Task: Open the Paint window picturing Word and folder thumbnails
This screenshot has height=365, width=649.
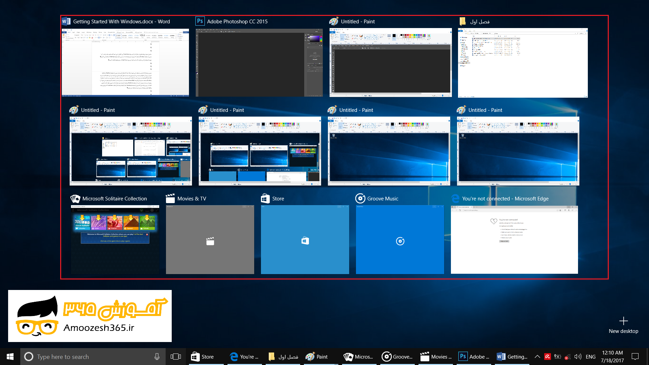Action: [131, 151]
